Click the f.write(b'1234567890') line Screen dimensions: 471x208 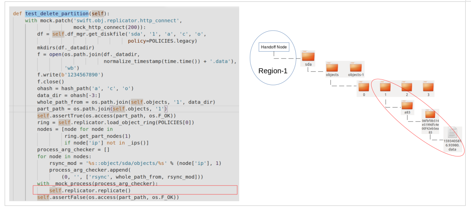click(70, 75)
